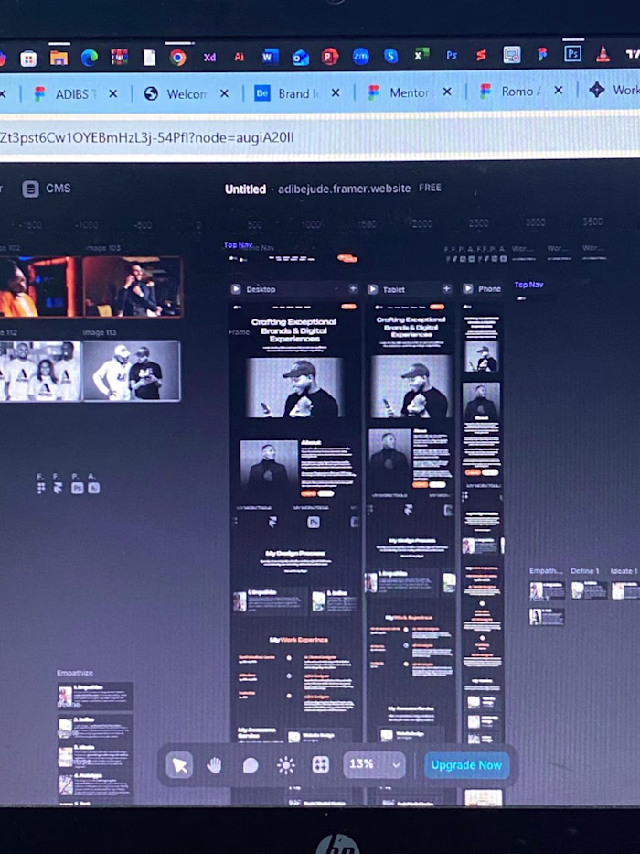Preview the Phone breakpoint play icon
The height and width of the screenshot is (854, 640).
[x=468, y=288]
